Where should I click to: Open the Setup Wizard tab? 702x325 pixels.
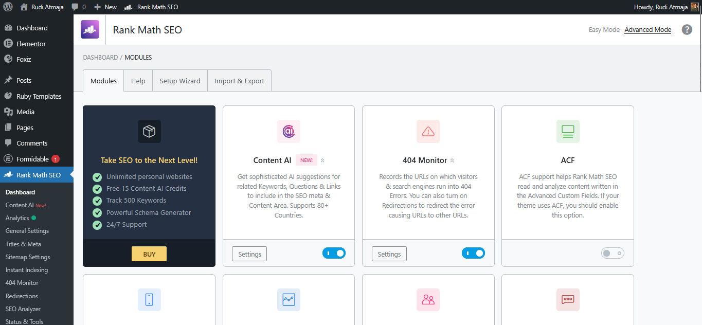[x=179, y=81]
